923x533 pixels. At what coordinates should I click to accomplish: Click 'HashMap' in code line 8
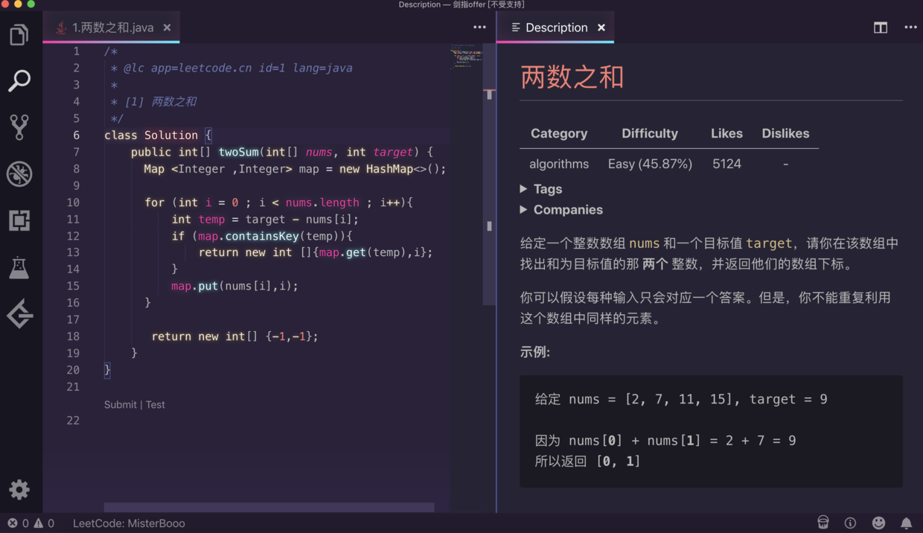coord(389,169)
